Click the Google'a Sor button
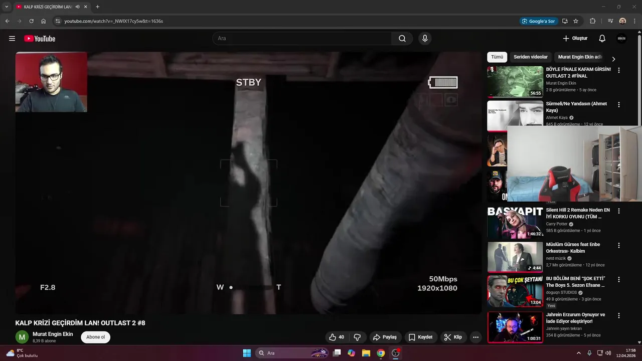This screenshot has height=361, width=642. click(x=539, y=21)
